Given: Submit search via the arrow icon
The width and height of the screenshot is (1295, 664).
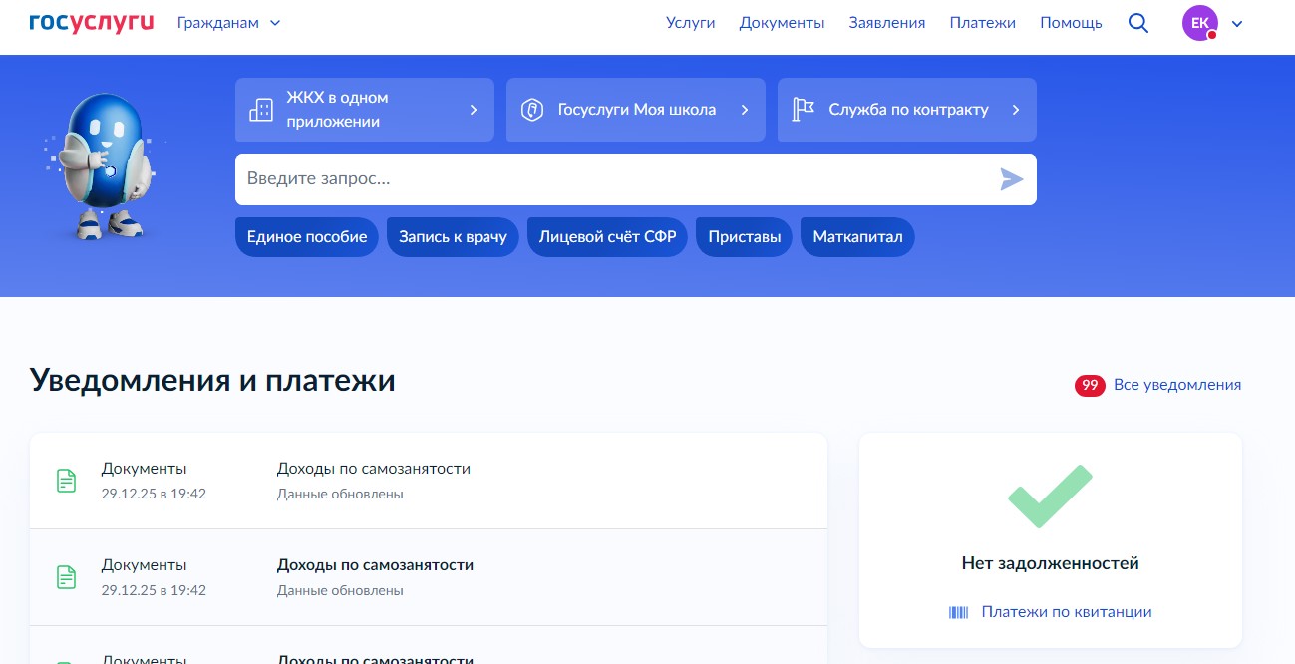Looking at the screenshot, I should click(x=1012, y=179).
